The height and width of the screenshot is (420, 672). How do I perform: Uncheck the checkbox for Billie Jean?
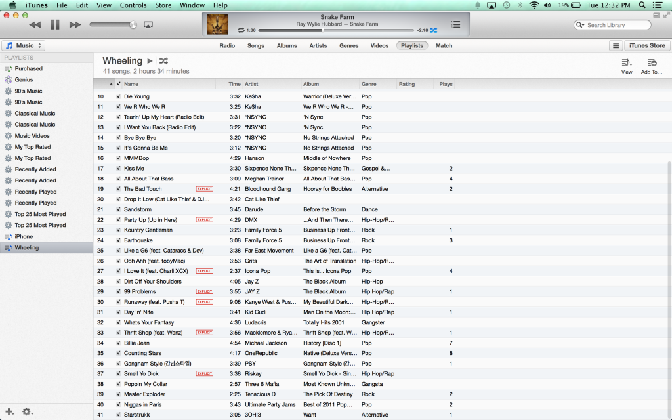(118, 343)
